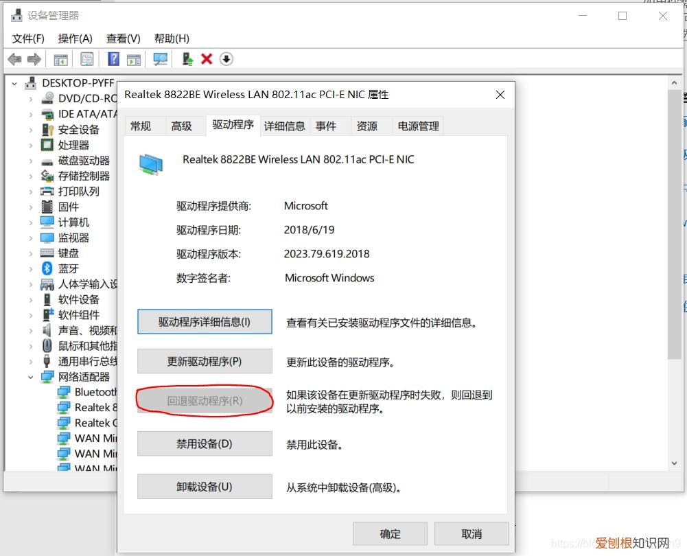Click the 确定 button to confirm
The width and height of the screenshot is (687, 556).
pyautogui.click(x=389, y=533)
